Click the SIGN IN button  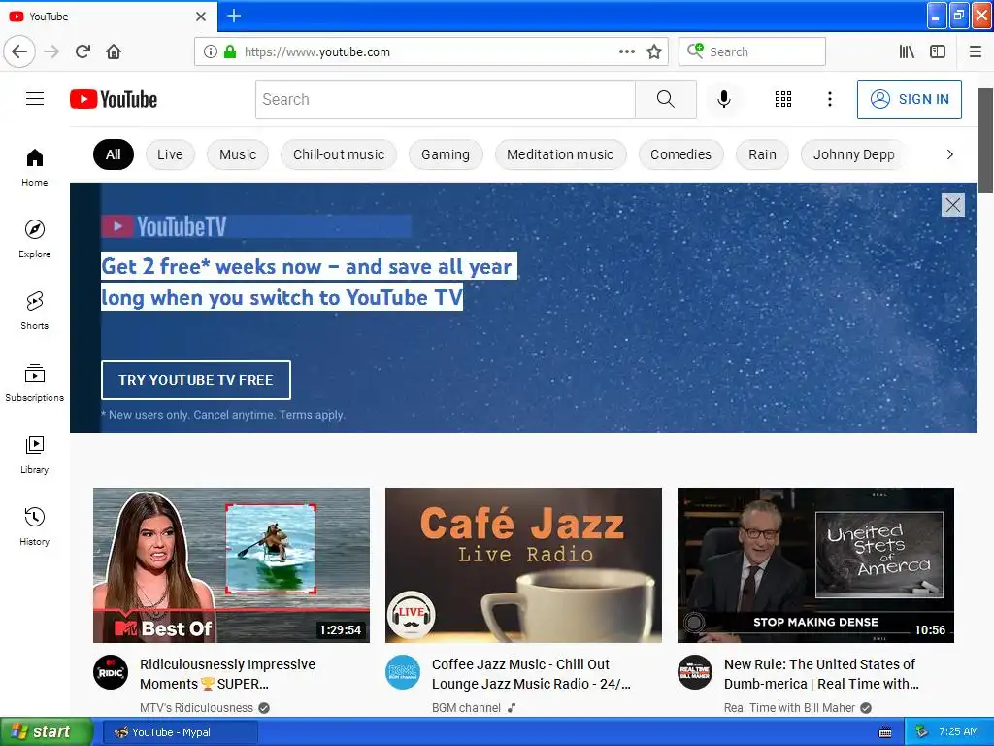pyautogui.click(x=909, y=99)
